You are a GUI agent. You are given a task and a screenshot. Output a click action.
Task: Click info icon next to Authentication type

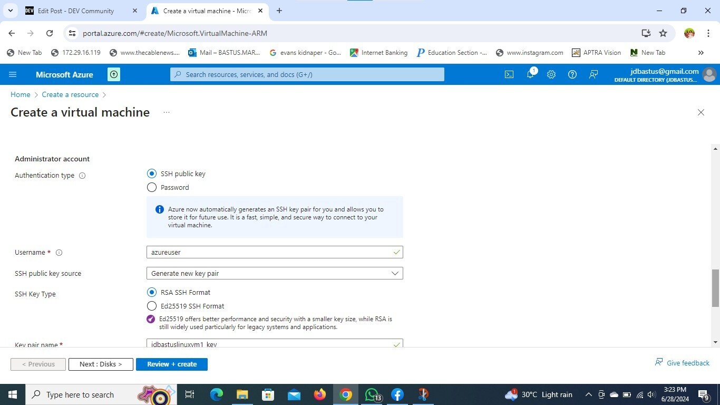pyautogui.click(x=82, y=176)
